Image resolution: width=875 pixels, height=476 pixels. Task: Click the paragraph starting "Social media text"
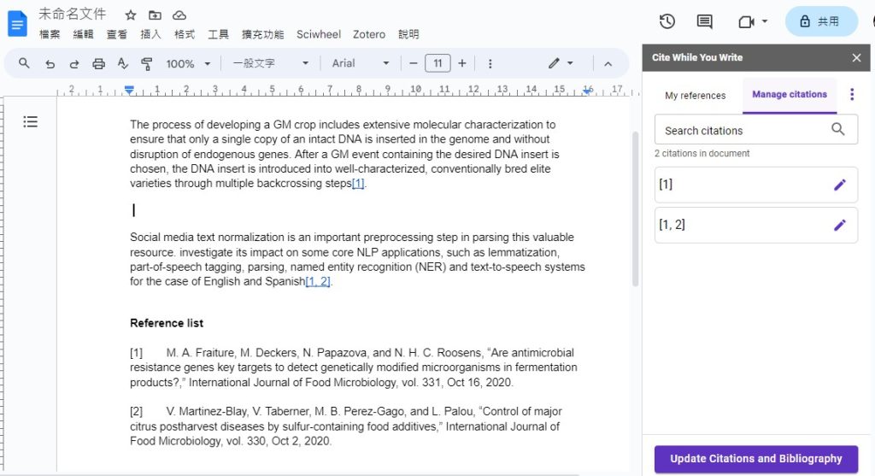[357, 260]
